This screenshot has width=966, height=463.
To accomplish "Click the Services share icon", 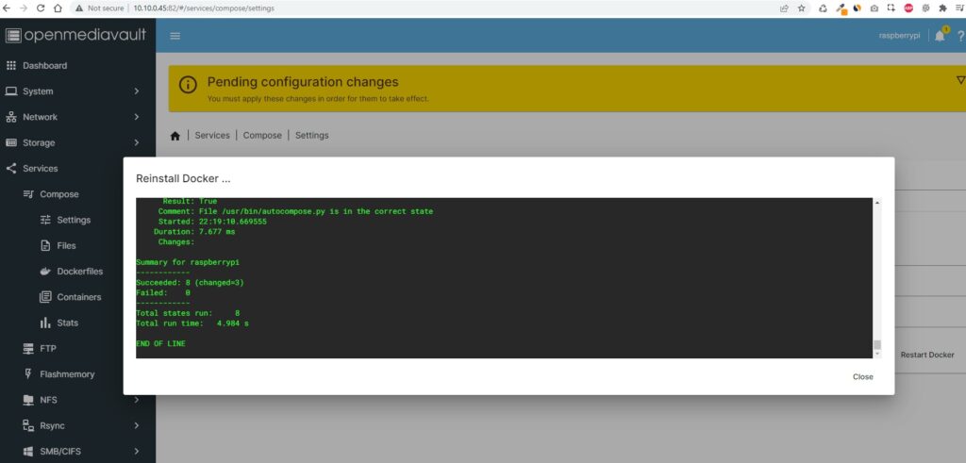I will 11,168.
